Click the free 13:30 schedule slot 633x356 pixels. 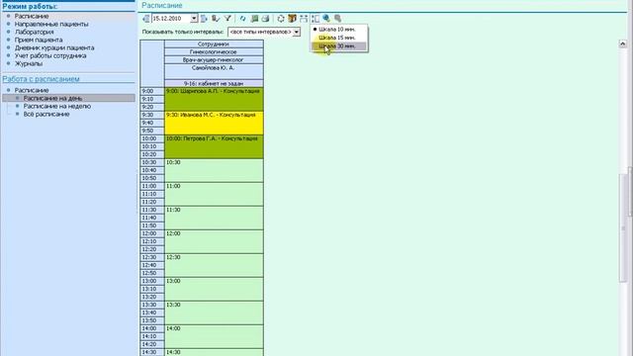tap(214, 312)
